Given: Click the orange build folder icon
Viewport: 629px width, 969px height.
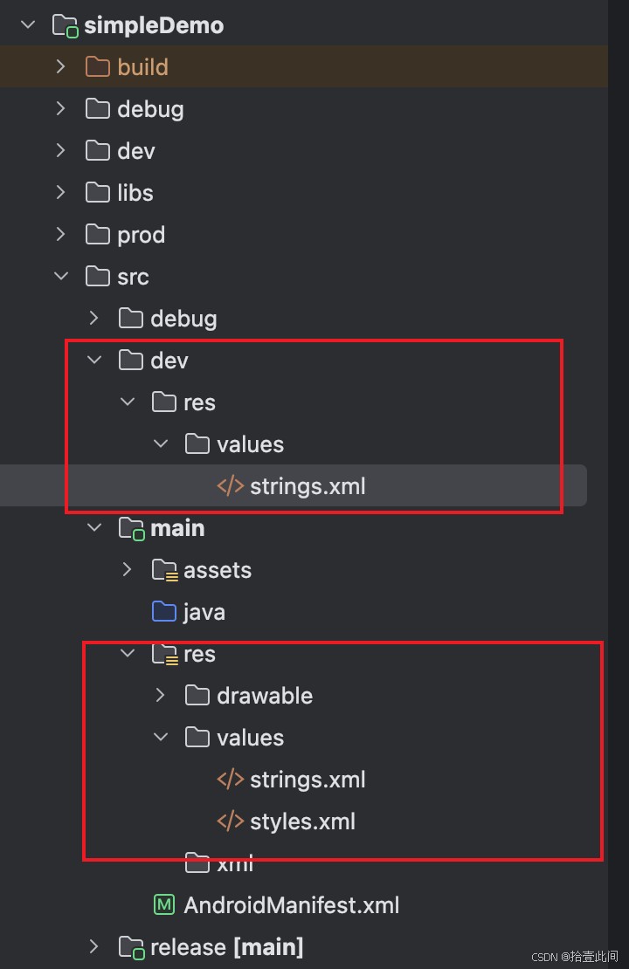Looking at the screenshot, I should point(98,67).
